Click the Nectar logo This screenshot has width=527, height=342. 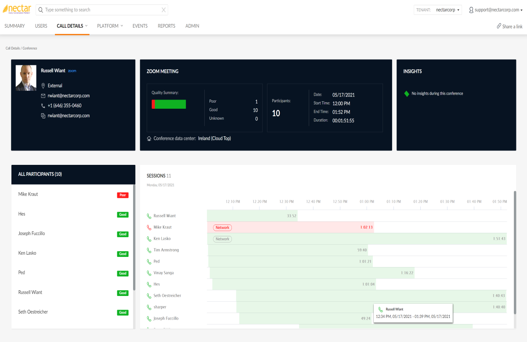17,9
